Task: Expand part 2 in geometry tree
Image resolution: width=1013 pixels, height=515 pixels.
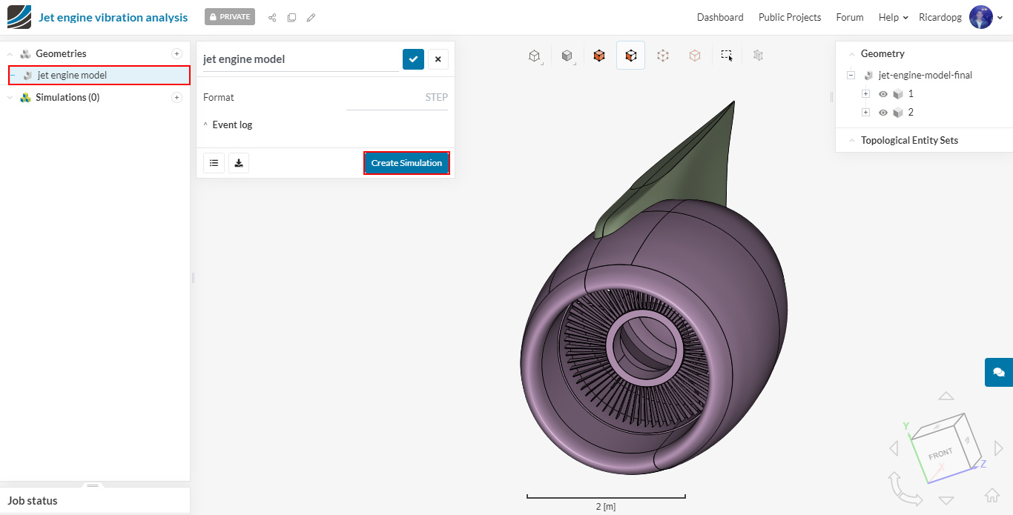Action: point(865,113)
